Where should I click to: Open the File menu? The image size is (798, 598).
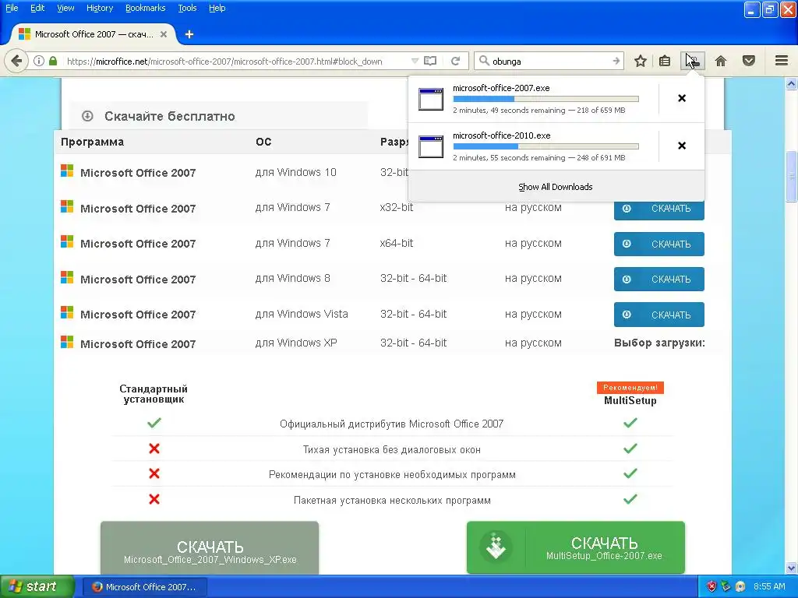tap(12, 8)
